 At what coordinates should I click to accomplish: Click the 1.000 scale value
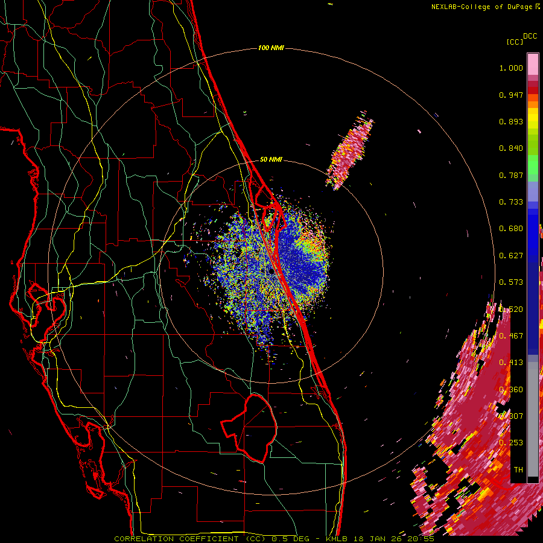[x=511, y=68]
